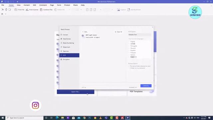This screenshot has width=213, height=120.
Task: Open PDF Templates card
Action: tap(142, 91)
